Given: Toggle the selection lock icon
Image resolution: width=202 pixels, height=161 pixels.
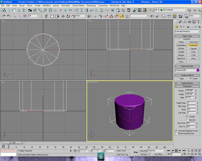Looking at the screenshot, I should pos(71,151).
